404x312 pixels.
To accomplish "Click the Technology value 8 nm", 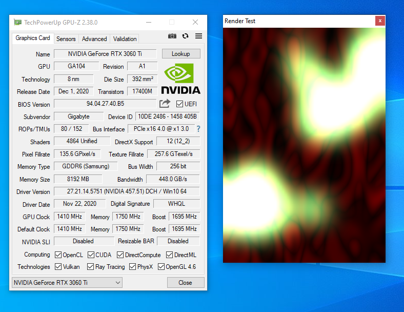I will tap(74, 79).
